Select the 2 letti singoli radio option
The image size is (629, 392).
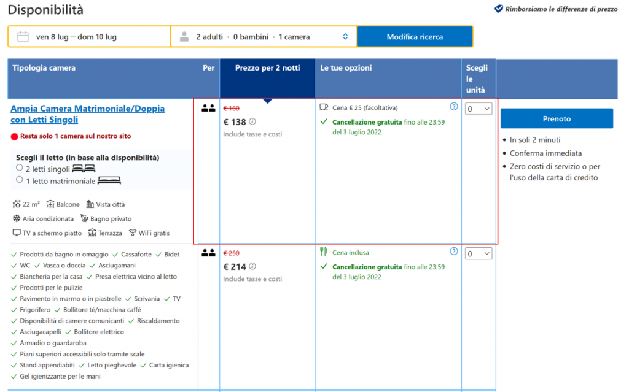[20, 168]
